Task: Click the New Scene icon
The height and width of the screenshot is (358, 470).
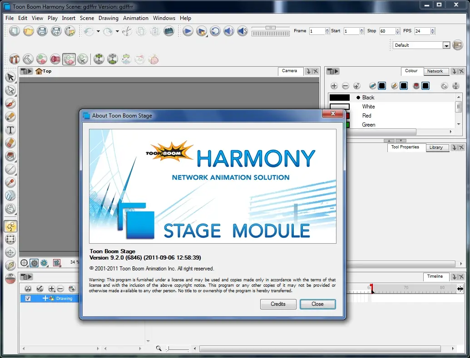Action: (x=15, y=31)
